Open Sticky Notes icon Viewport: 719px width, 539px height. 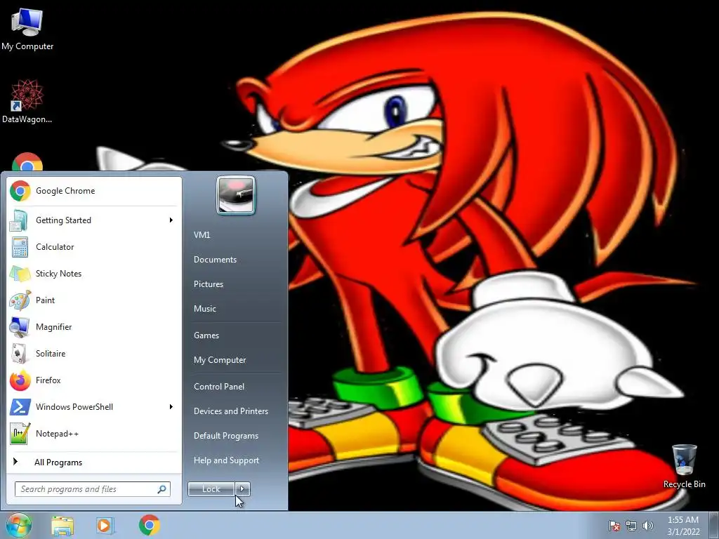point(20,274)
